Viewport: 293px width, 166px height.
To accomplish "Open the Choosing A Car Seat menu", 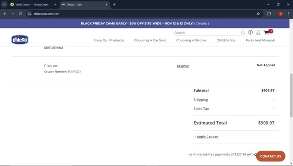I will (150, 40).
